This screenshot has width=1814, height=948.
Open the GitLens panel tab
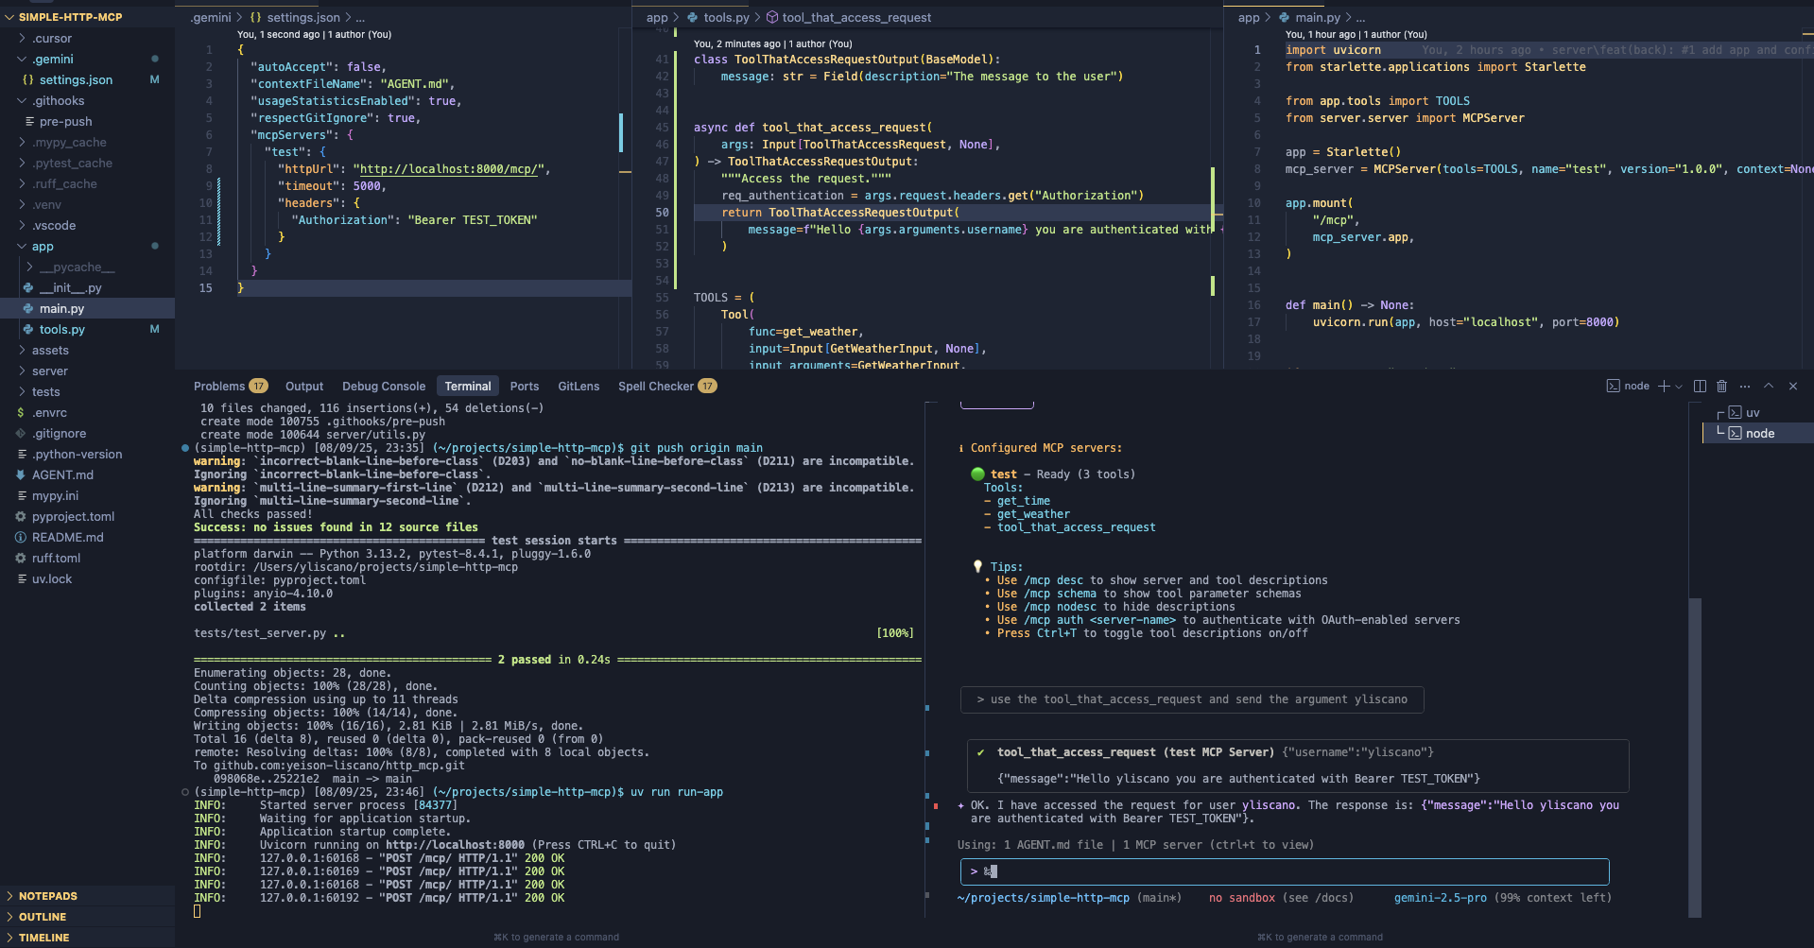point(579,386)
